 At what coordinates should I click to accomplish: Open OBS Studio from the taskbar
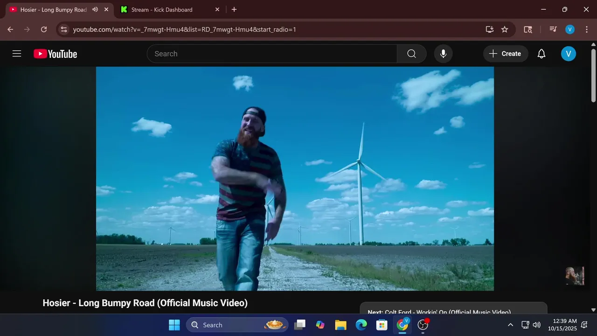coord(423,325)
